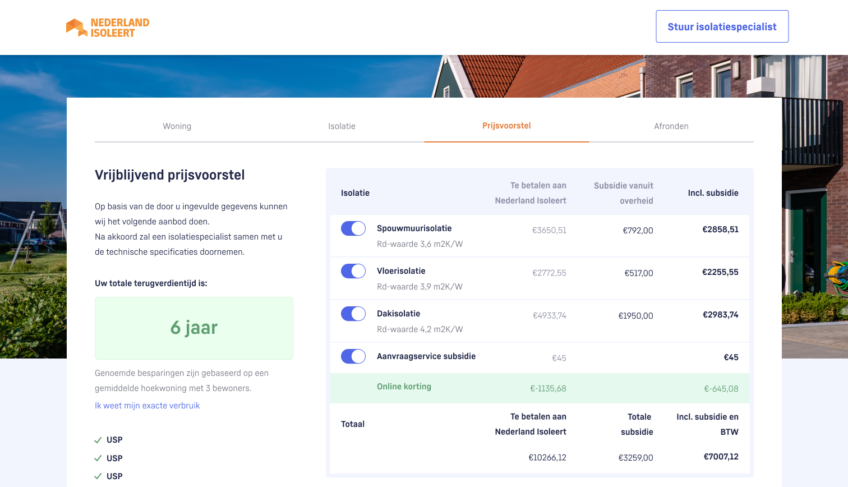Click the Spouwmuurisolatie subsidy amount €792,00
Image resolution: width=848 pixels, height=487 pixels.
click(x=638, y=231)
